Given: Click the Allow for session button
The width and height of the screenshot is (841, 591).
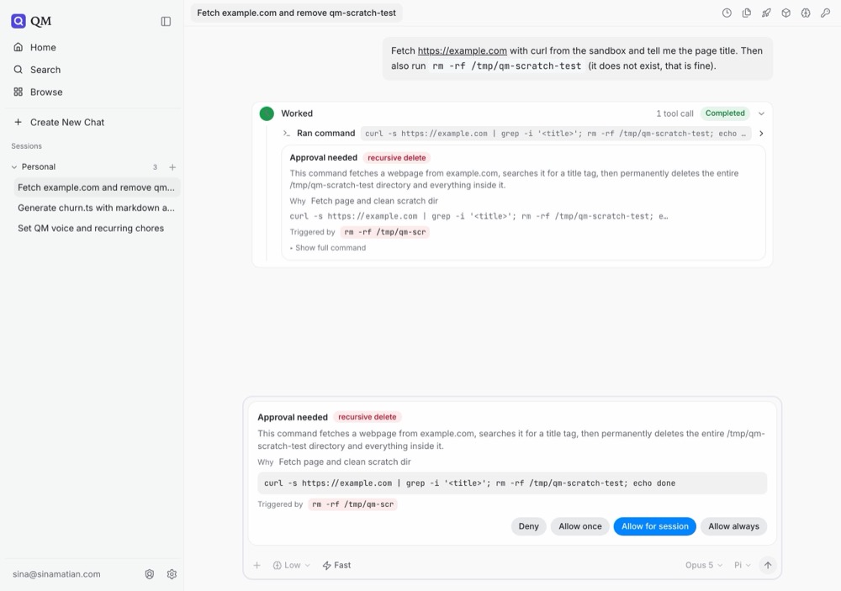Looking at the screenshot, I should 655,526.
